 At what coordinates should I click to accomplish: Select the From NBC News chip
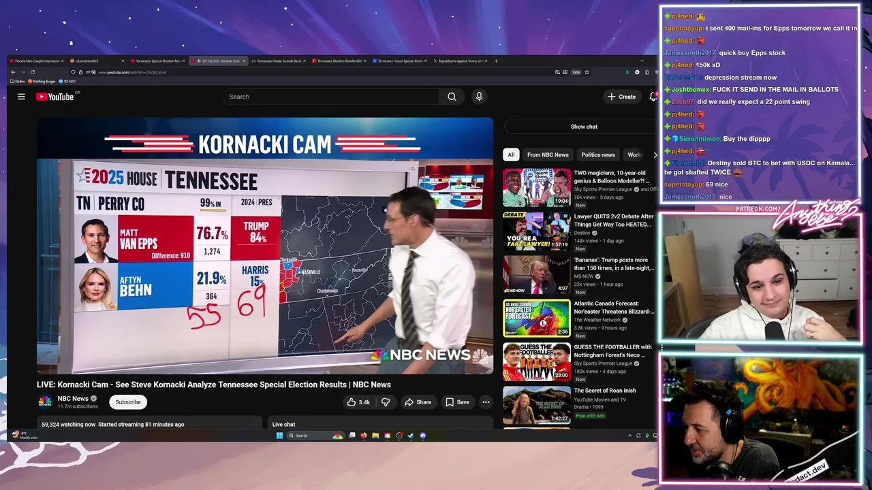(548, 154)
